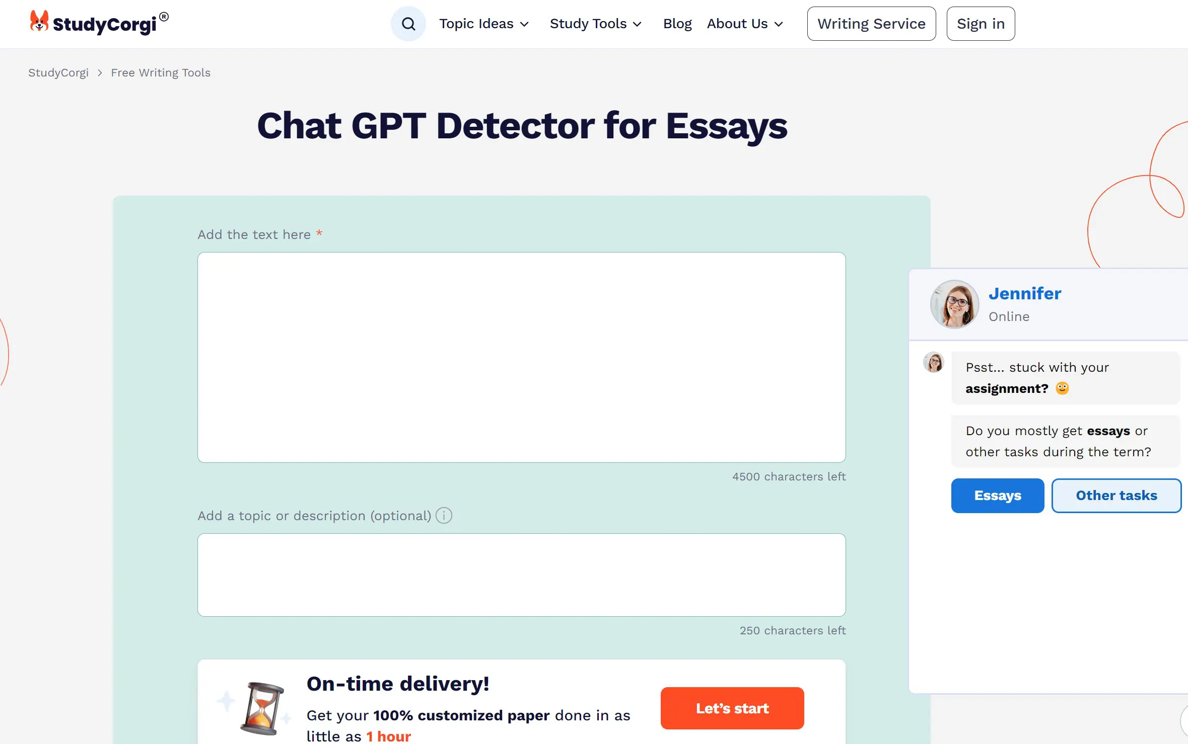Viewport: 1188px width, 744px height.
Task: Click the info icon next to topic description
Action: [x=443, y=515]
